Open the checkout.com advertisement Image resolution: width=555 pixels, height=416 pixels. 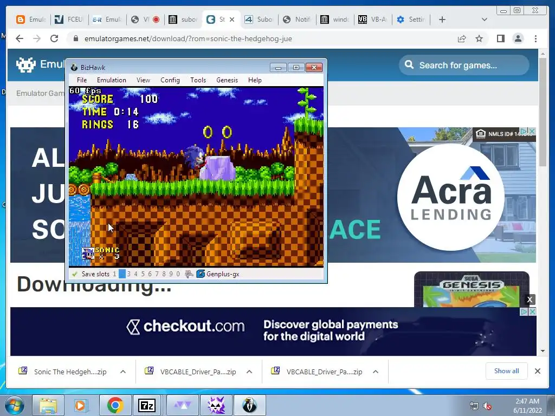pyautogui.click(x=273, y=331)
